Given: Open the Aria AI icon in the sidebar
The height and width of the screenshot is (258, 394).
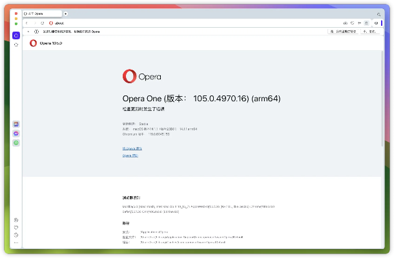Looking at the screenshot, I should pos(16,124).
